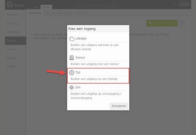Open the Besturing subtab
This screenshot has height=135, width=196.
pyautogui.click(x=35, y=13)
